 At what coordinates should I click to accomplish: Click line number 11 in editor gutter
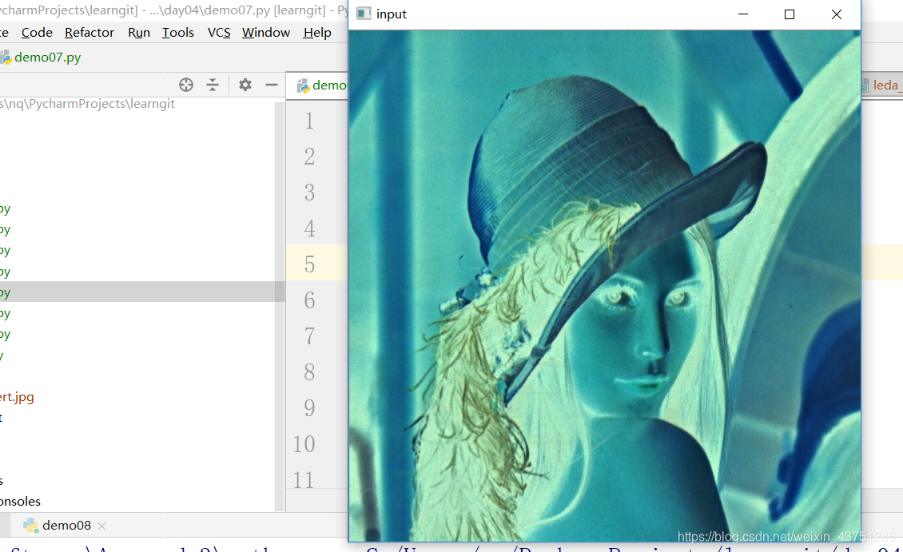pos(304,479)
